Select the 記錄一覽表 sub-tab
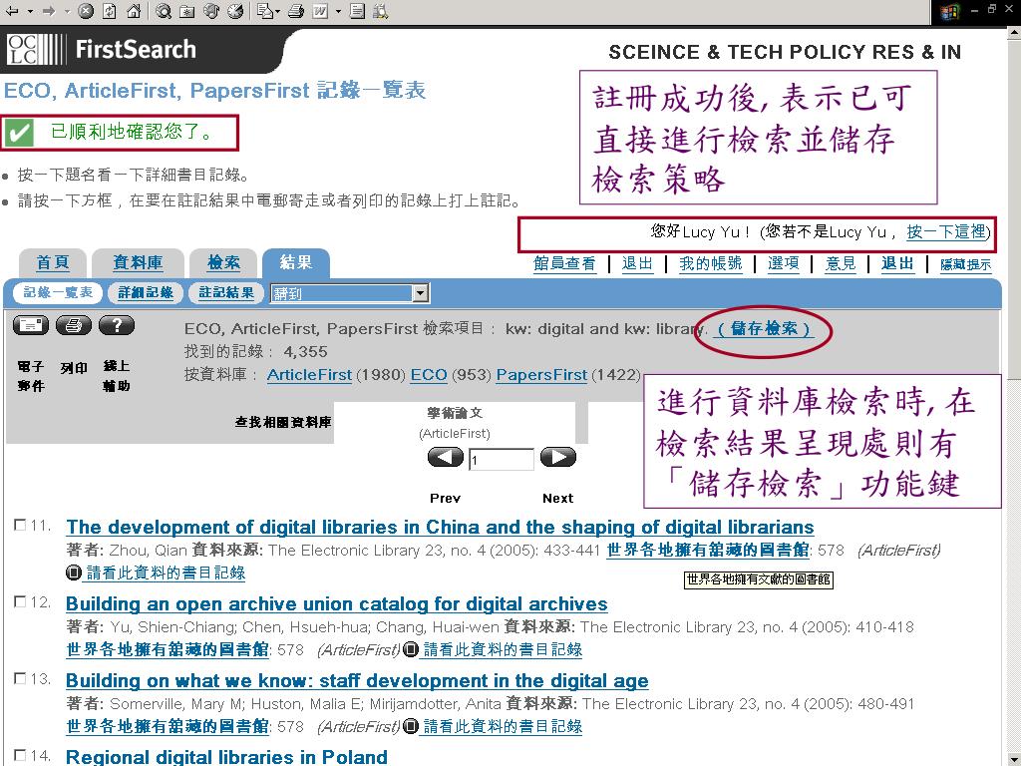Viewport: 1021px width, 766px height. point(57,292)
